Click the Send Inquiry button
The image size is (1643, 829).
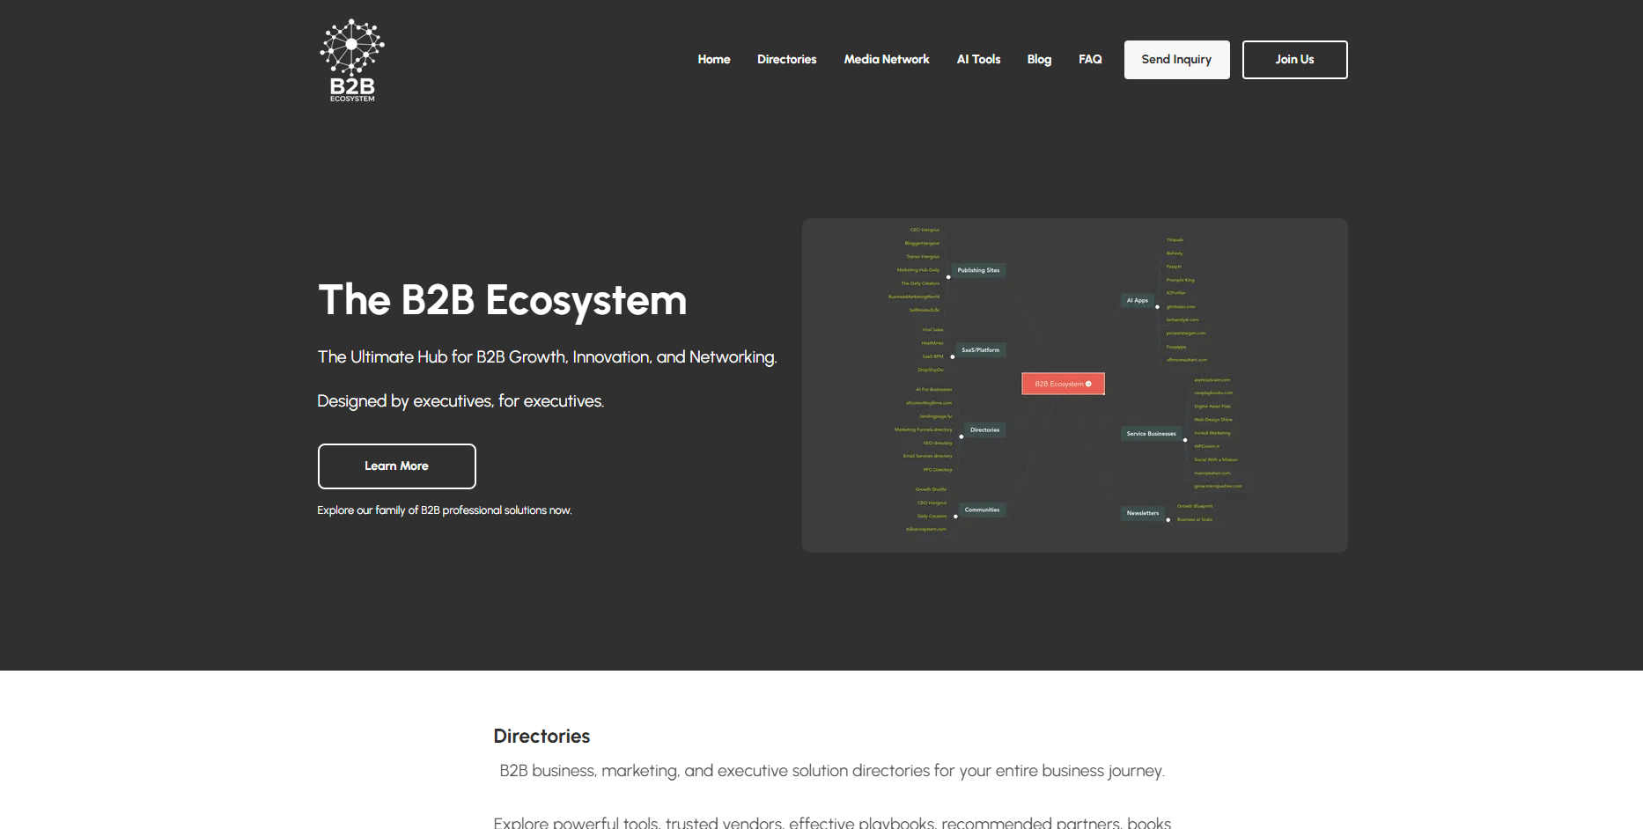1176,60
